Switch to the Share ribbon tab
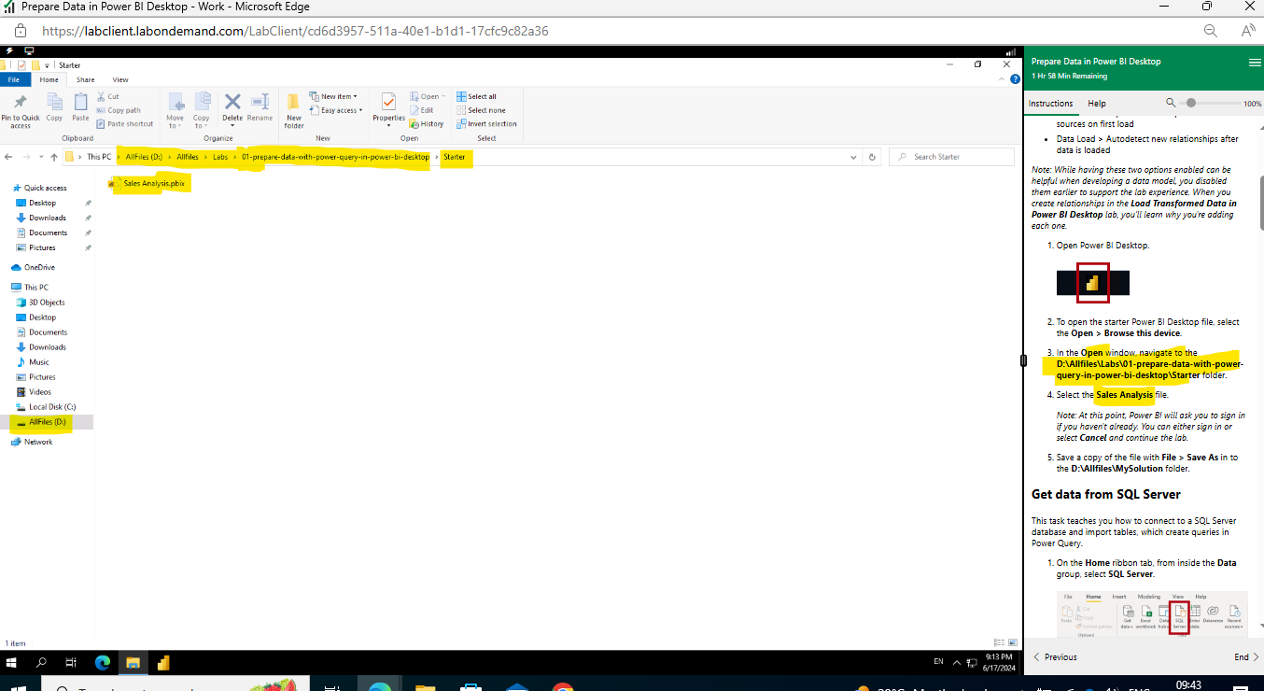This screenshot has width=1264, height=691. tap(85, 79)
